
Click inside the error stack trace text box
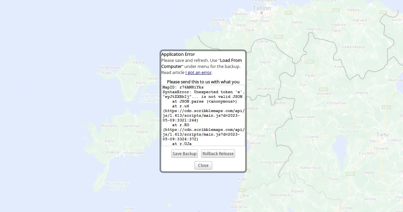(x=203, y=115)
